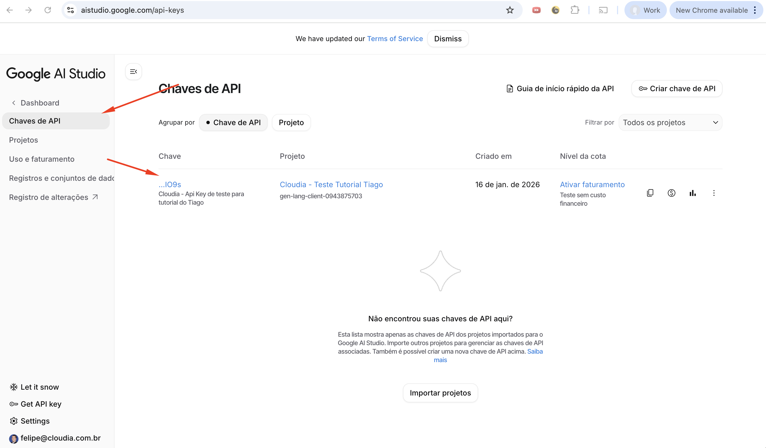Click the user avatar picture
The image size is (766, 448).
[14, 438]
